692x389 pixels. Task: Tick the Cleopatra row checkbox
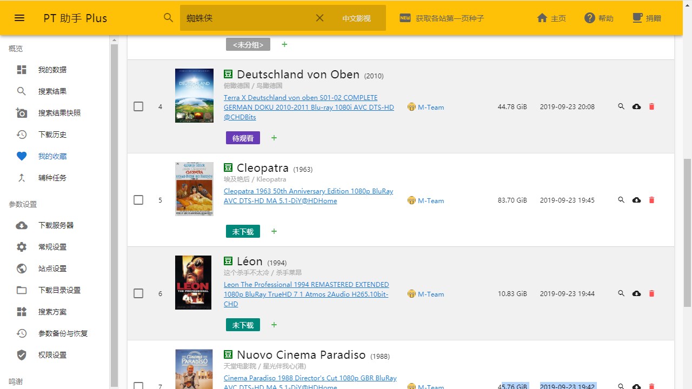point(138,200)
